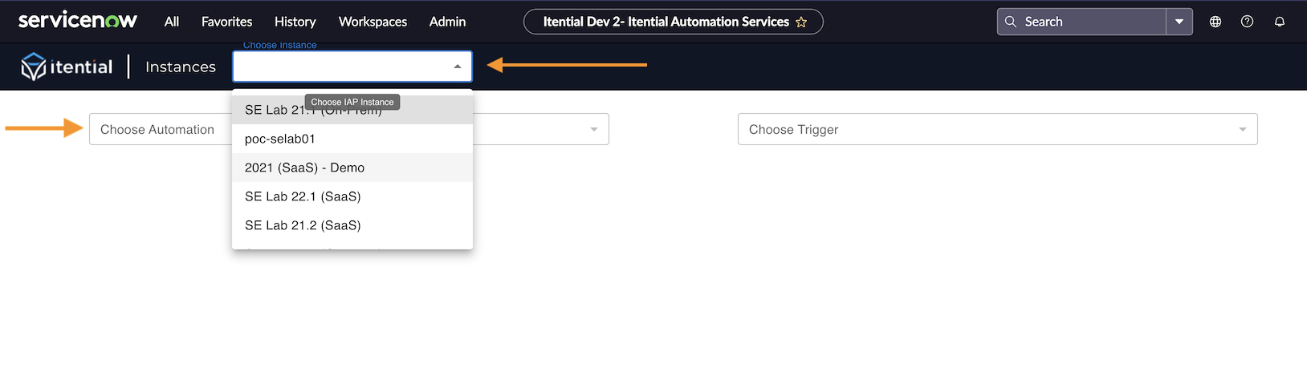Open the Favorites menu

[226, 22]
